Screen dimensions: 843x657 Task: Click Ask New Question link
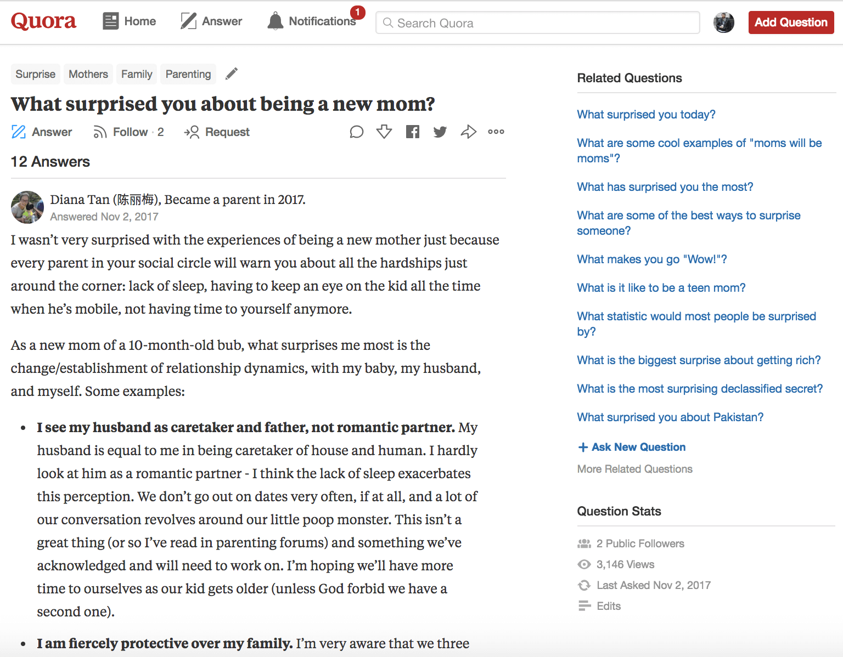[x=632, y=447]
